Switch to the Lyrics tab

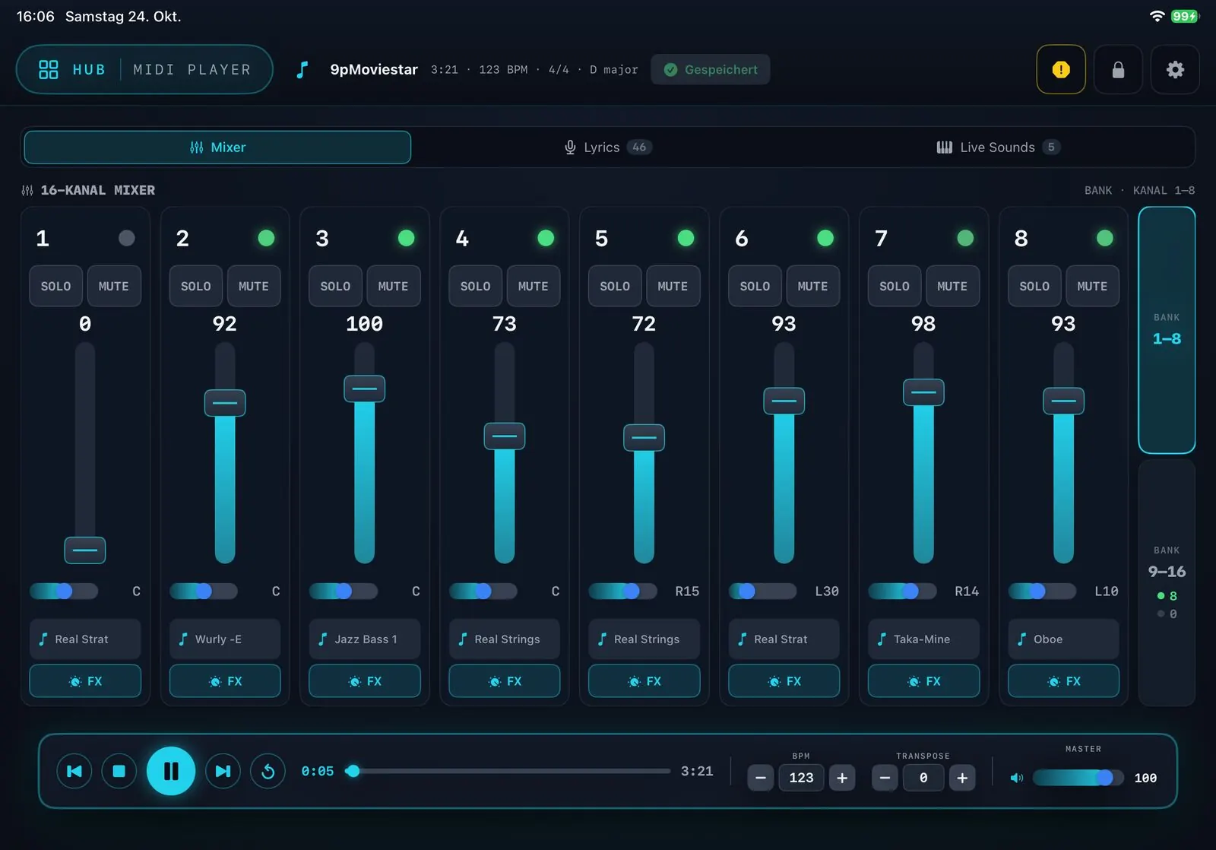pos(607,147)
